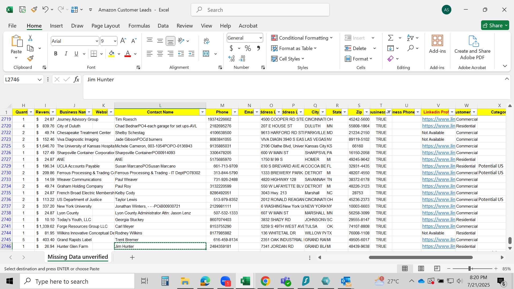The width and height of the screenshot is (514, 289).
Task: Increase font size with A-up icon
Action: click(x=123, y=41)
